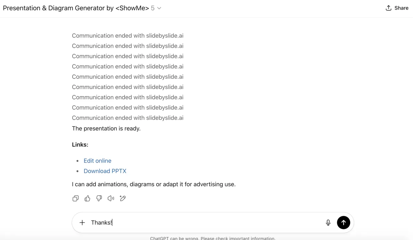This screenshot has width=413, height=240.
Task: Click the sparkle pencil edit icon
Action: point(123,198)
